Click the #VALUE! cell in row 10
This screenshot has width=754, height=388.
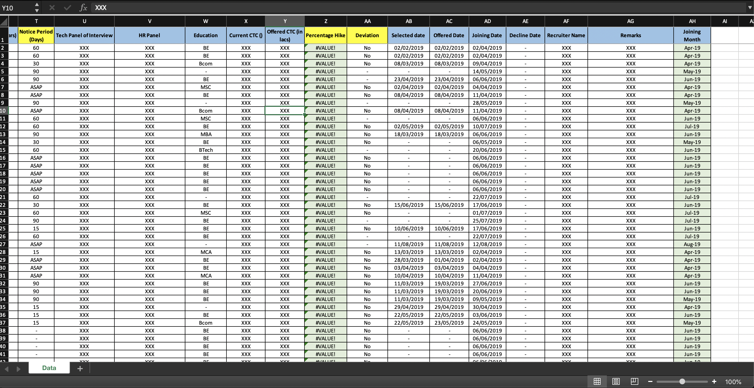[x=326, y=110]
